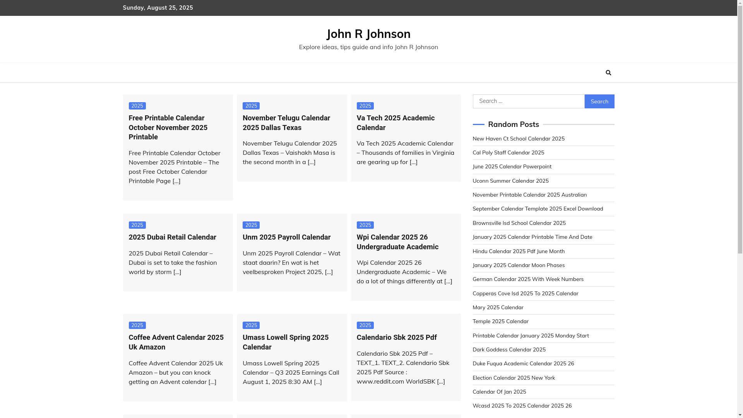The image size is (743, 418).
Task: Click read-more ellipsis in Wpi Calendar excerpt
Action: (x=448, y=281)
